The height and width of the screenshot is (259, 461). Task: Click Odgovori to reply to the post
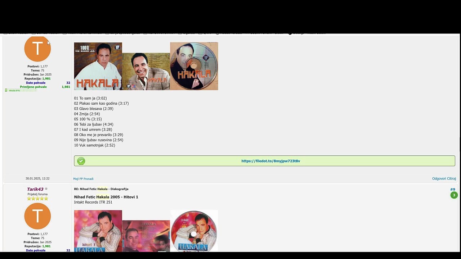point(439,178)
